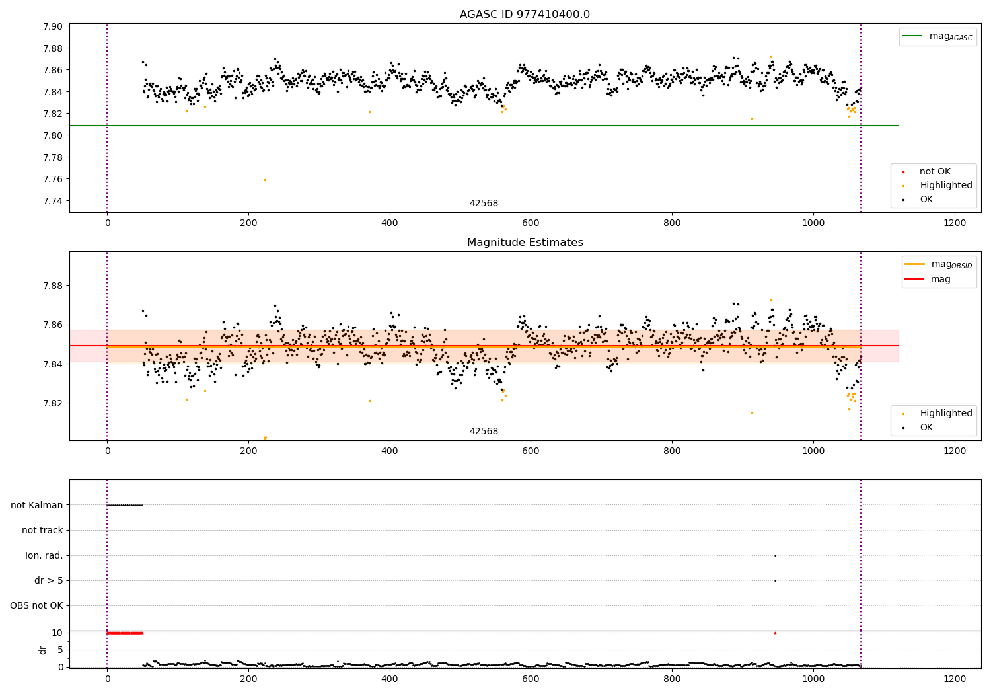
Task: Click the 7.80 y-axis tick in top plot
Action: point(53,135)
